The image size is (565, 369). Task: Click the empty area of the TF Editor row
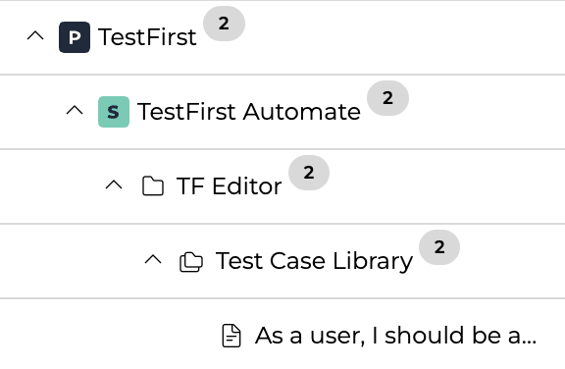pyautogui.click(x=447, y=186)
